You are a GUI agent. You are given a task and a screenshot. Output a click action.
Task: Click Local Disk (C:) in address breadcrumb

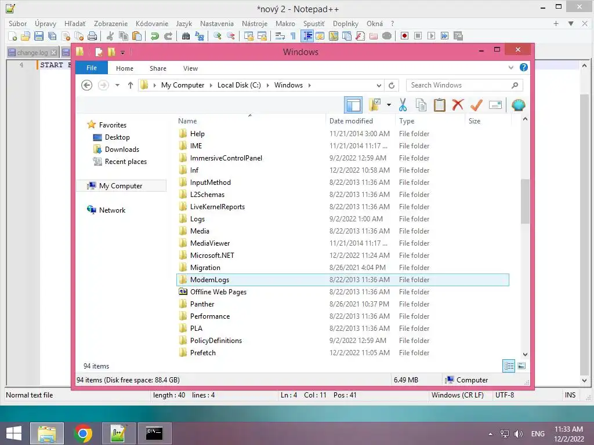tap(239, 85)
